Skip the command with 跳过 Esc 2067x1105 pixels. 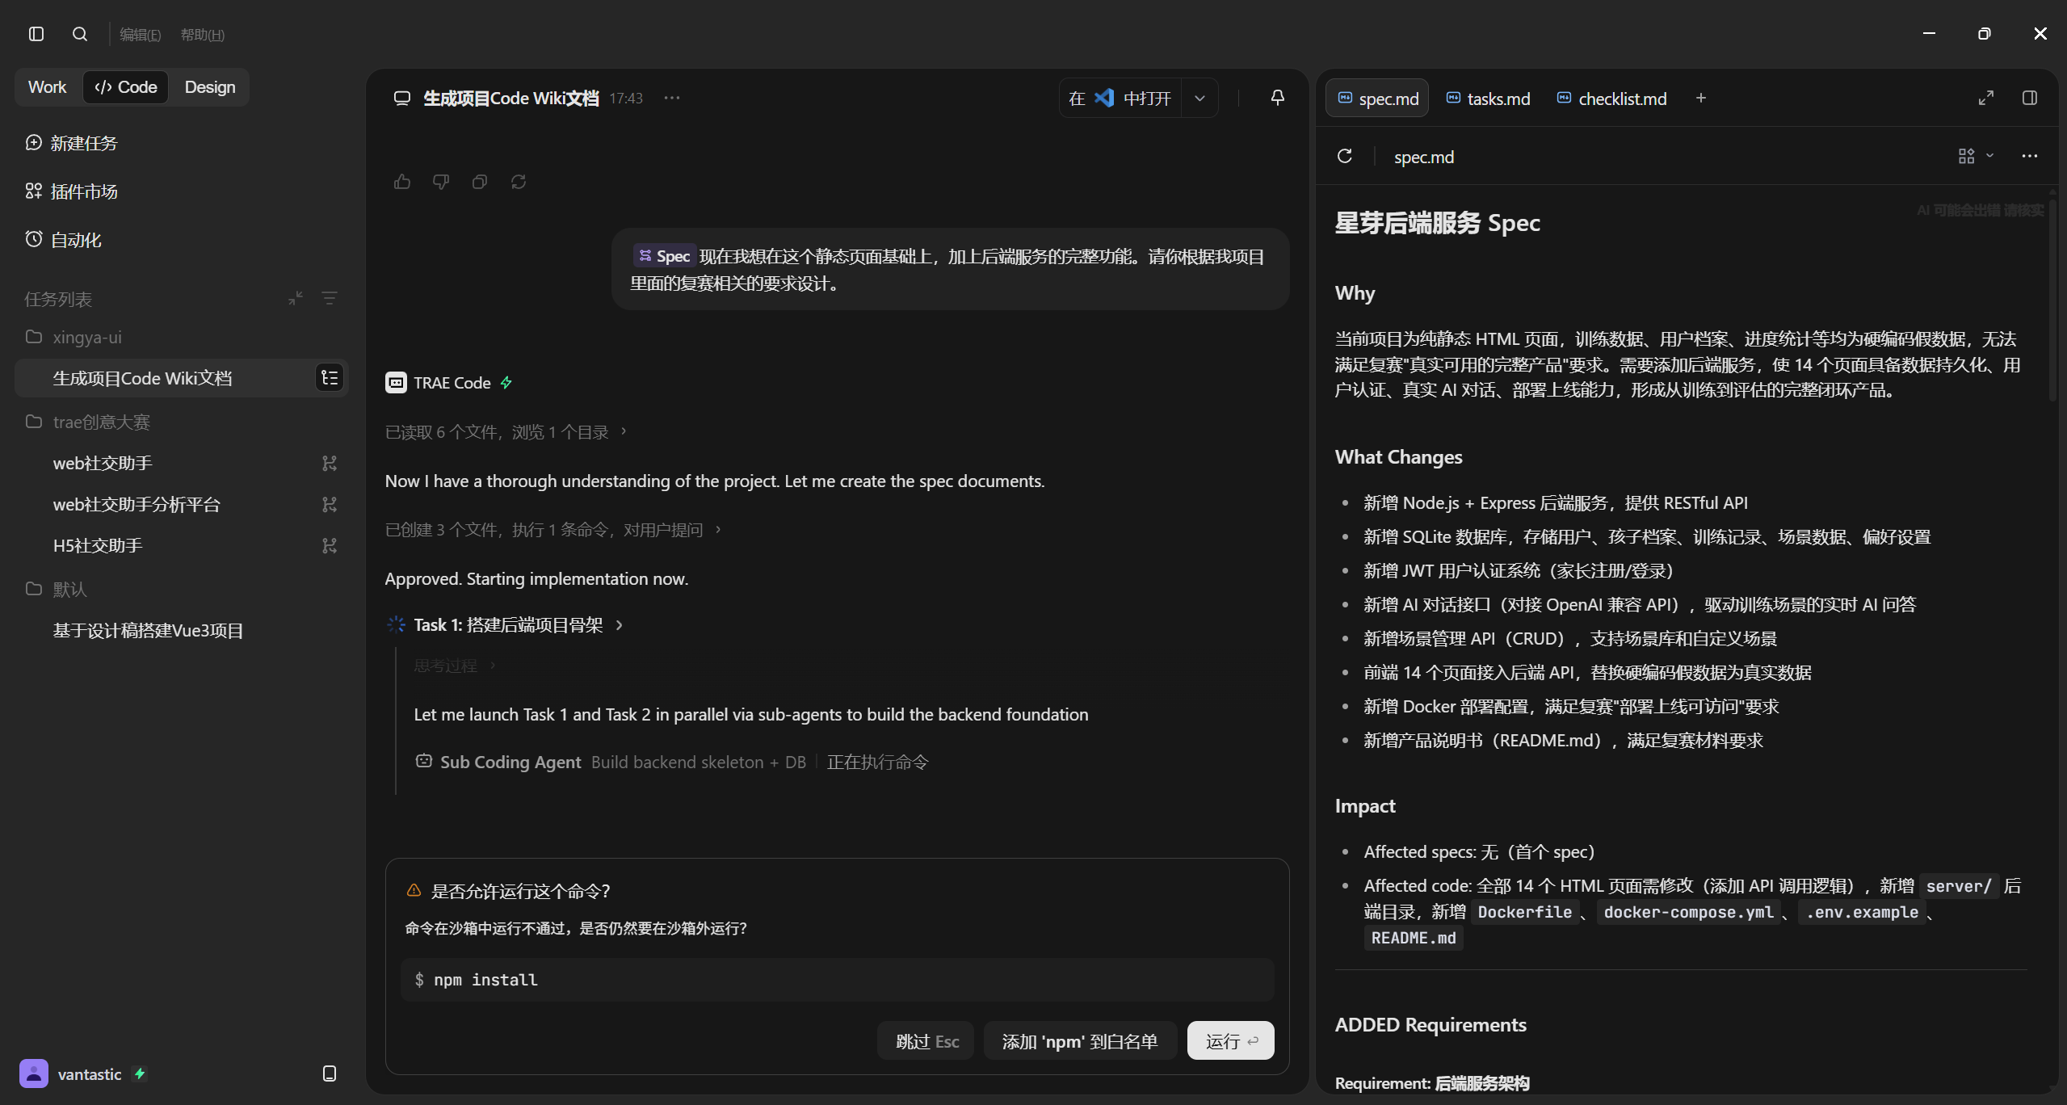click(926, 1041)
